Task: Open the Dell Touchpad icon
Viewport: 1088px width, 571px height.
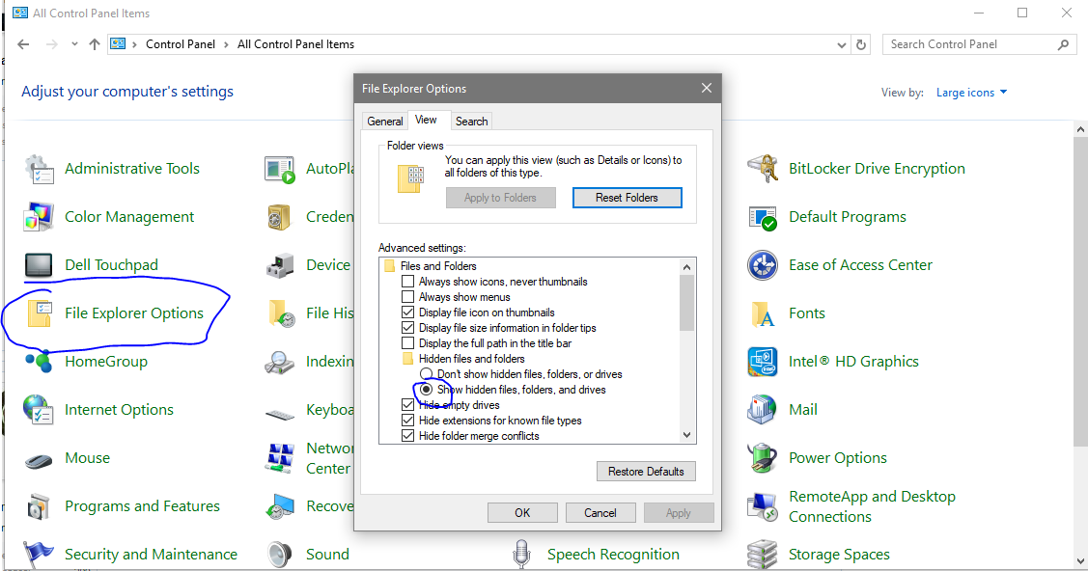Action: tap(39, 264)
